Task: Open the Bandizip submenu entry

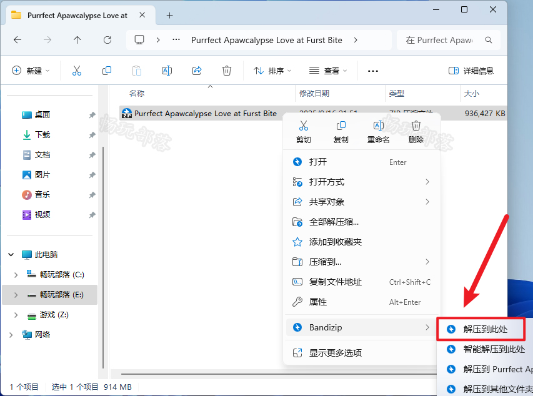Action: [362, 327]
